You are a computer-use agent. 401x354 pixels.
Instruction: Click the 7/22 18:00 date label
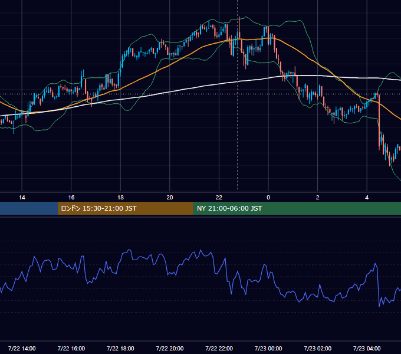[x=120, y=348]
